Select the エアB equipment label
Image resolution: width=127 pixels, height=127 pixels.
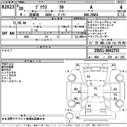(x=108, y=43)
